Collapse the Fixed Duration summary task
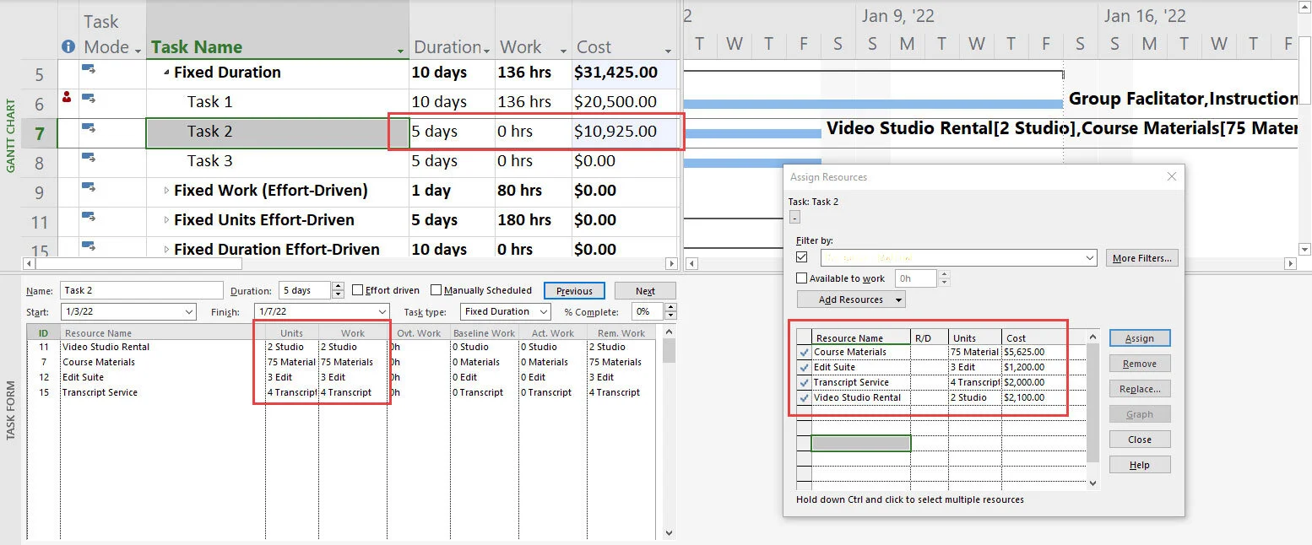1312x545 pixels. 166,73
